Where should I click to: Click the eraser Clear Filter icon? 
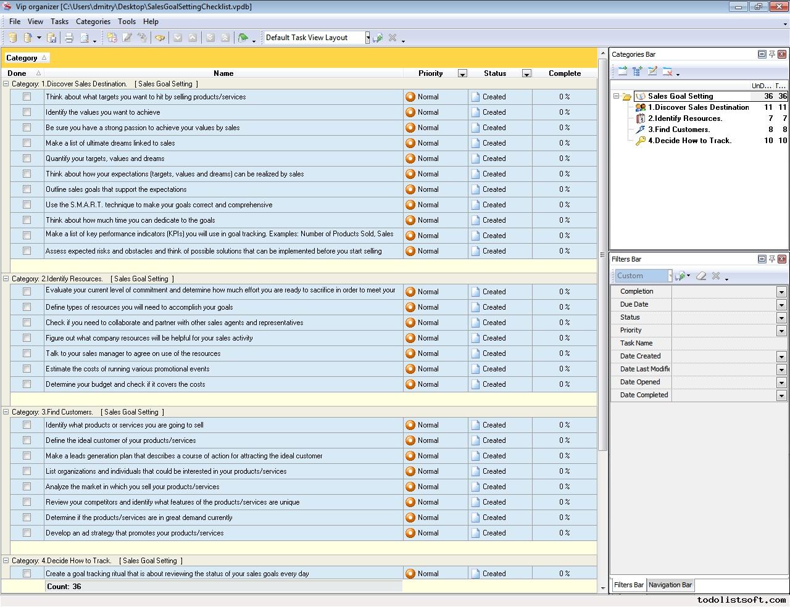point(701,276)
